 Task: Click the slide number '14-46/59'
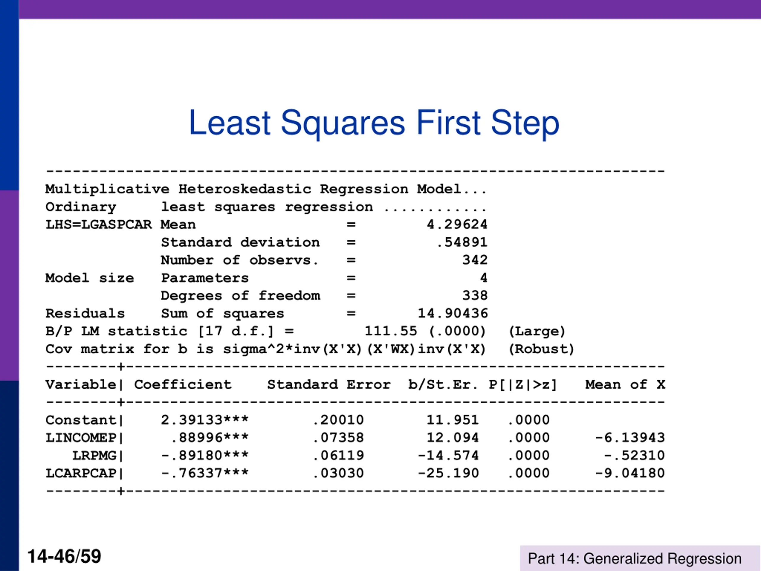[x=64, y=556]
